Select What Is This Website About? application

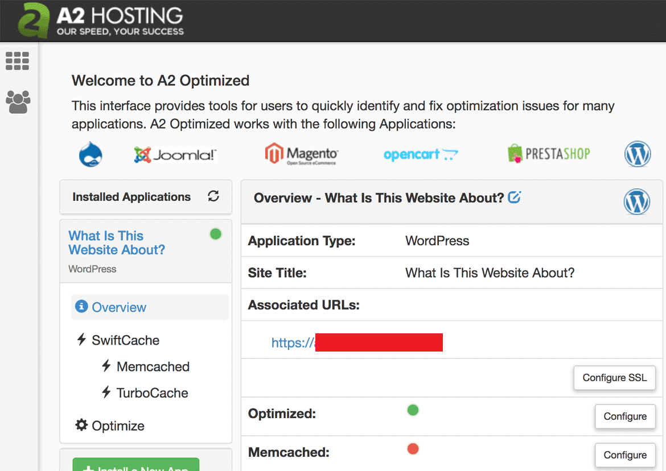click(117, 243)
